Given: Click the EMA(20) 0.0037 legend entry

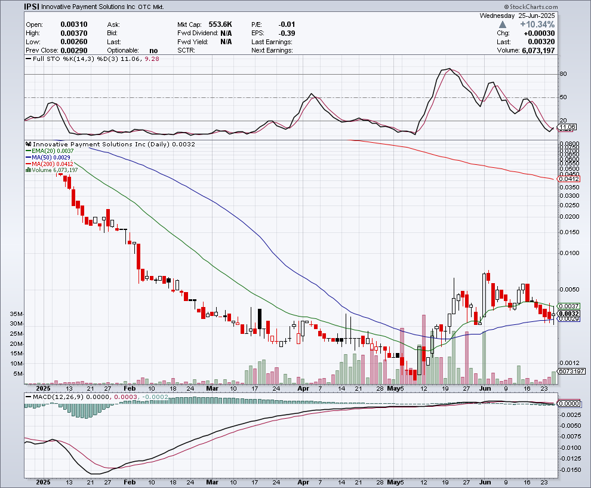Looking at the screenshot, I should 50,151.
